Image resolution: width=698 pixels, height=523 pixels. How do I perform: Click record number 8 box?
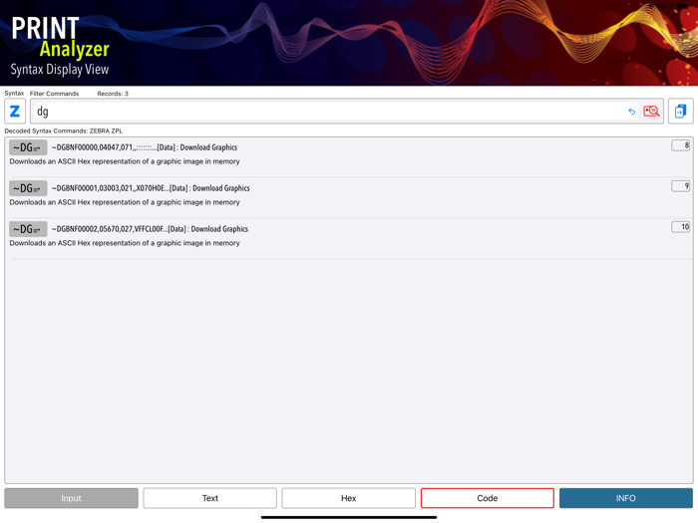tap(681, 145)
